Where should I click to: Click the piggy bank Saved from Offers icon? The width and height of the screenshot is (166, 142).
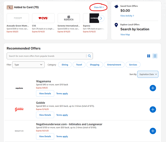116,7
